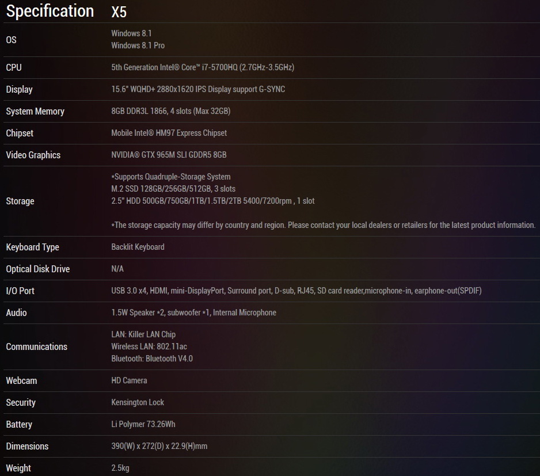Select the "Security" row label
Screen dimensions: 540x476
point(21,403)
